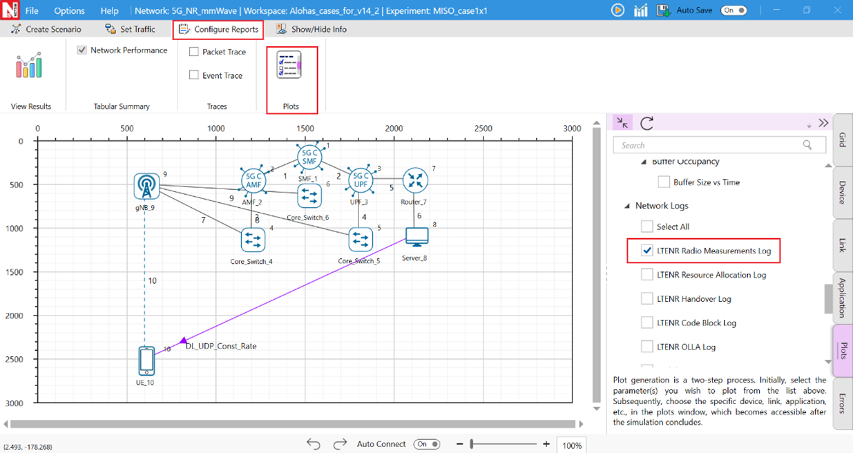Click the zoom slider handle
The width and height of the screenshot is (853, 453).
click(472, 444)
